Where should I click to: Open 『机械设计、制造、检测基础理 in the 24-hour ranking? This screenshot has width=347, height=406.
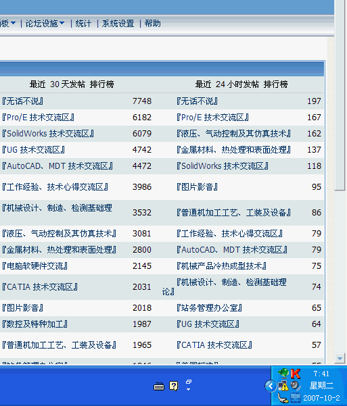coord(231,282)
